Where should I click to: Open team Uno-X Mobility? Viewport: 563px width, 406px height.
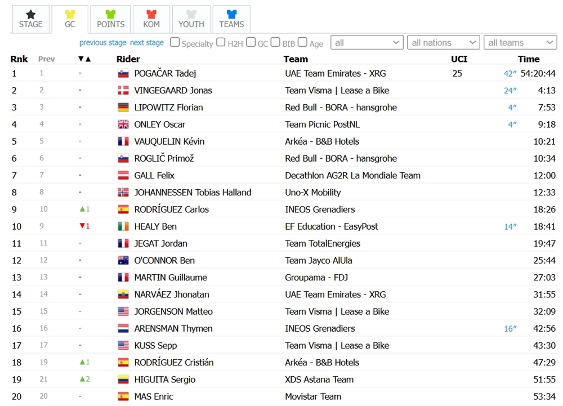pos(312,193)
